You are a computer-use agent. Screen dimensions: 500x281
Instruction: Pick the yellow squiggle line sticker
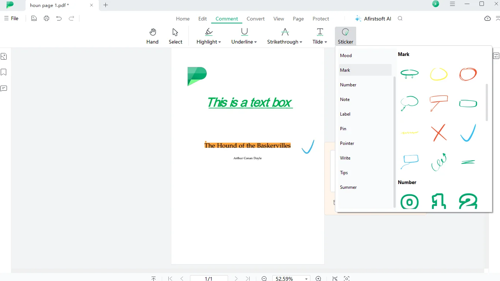coord(410,132)
